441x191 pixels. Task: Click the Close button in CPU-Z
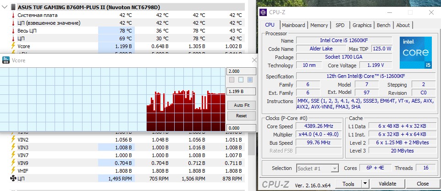coord(423,184)
